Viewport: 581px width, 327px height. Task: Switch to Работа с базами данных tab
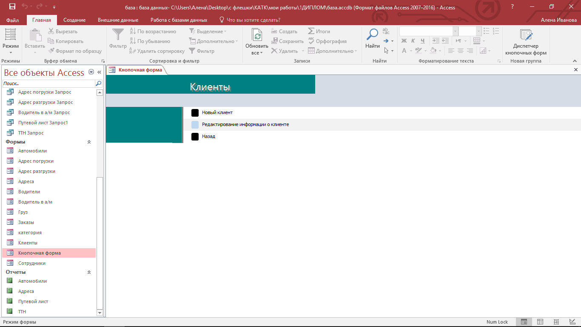coord(179,20)
